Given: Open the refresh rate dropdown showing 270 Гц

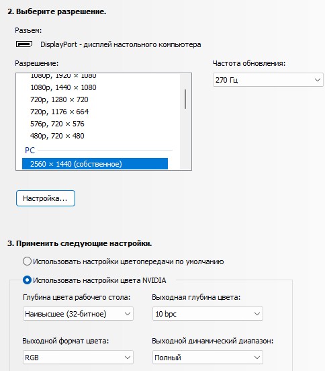Looking at the screenshot, I should click(x=268, y=80).
